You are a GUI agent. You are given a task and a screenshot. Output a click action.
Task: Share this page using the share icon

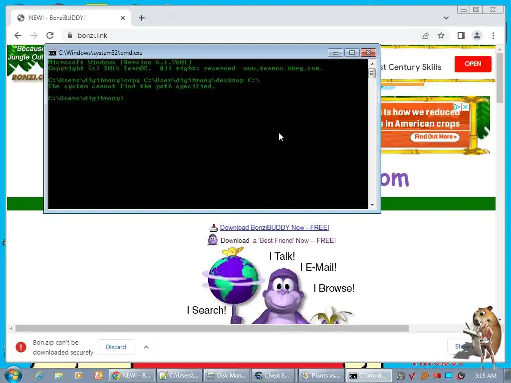(x=425, y=35)
